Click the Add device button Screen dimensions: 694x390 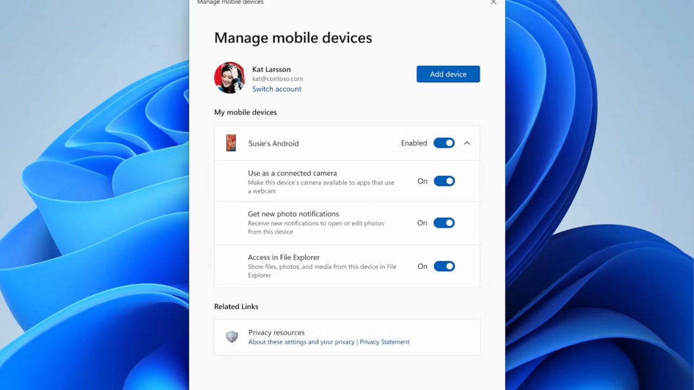(448, 74)
